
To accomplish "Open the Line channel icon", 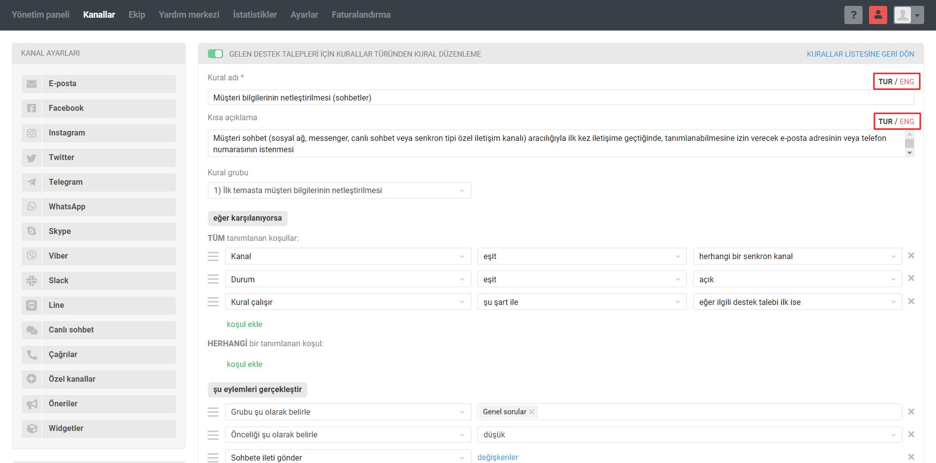I will click(32, 305).
